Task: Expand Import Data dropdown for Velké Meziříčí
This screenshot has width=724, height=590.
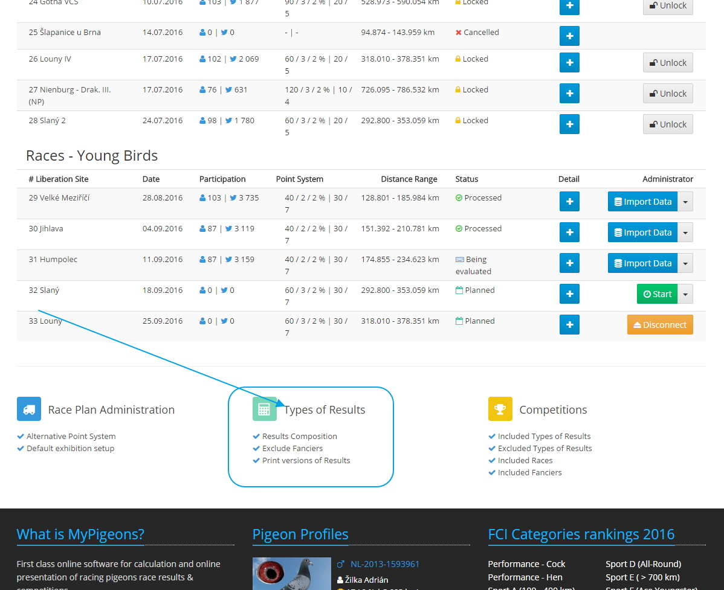Action: [x=685, y=202]
